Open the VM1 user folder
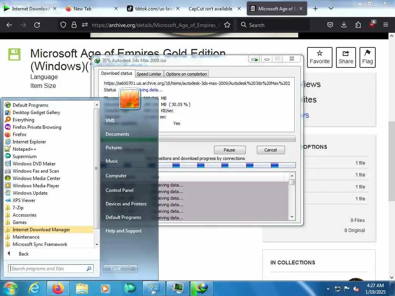Viewport: 395px width, 296px height. 110,120
